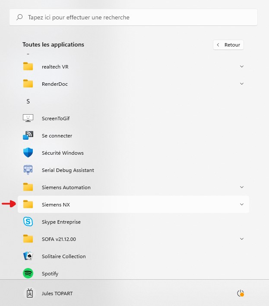
Task: Click the power button icon
Action: (x=240, y=293)
